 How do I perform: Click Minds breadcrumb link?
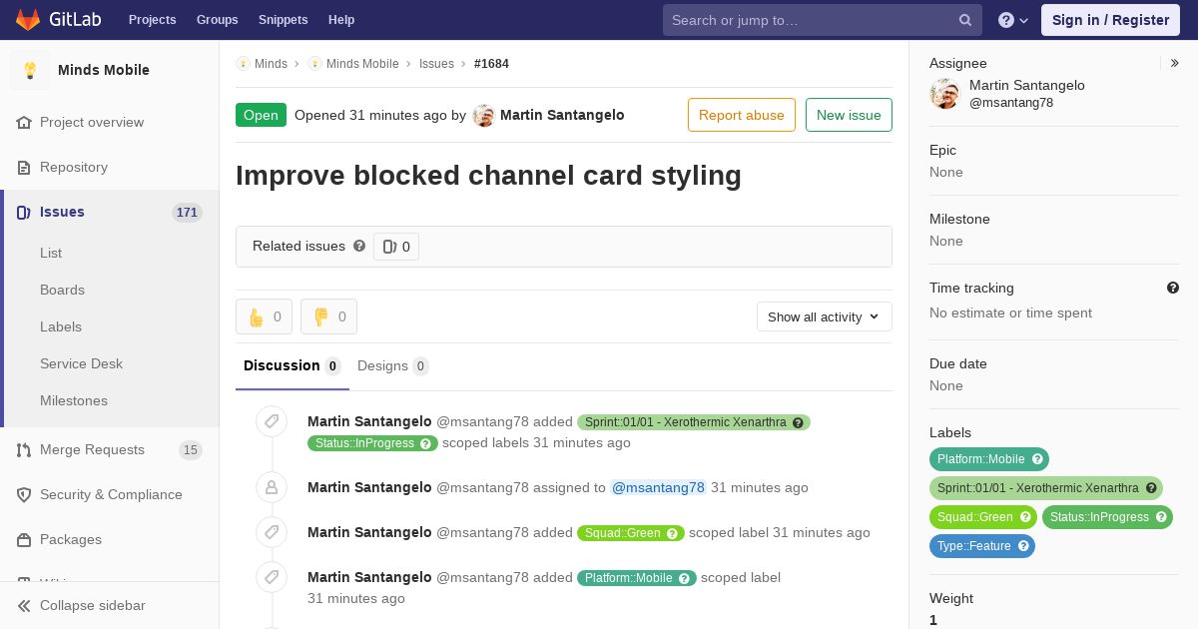pos(271,64)
